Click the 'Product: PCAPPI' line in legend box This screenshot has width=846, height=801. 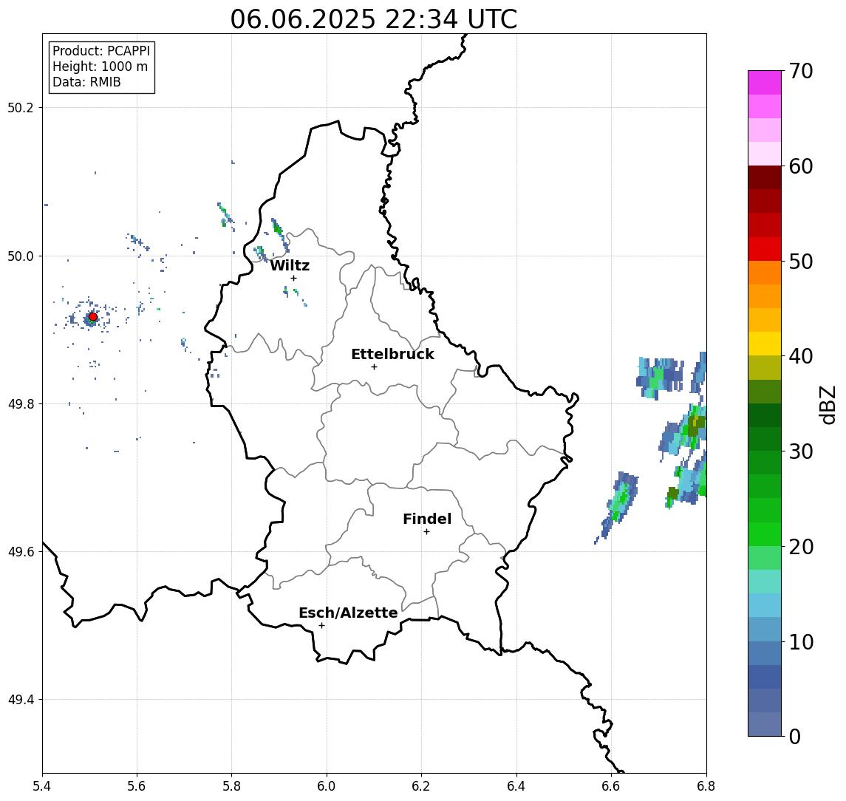tap(101, 51)
